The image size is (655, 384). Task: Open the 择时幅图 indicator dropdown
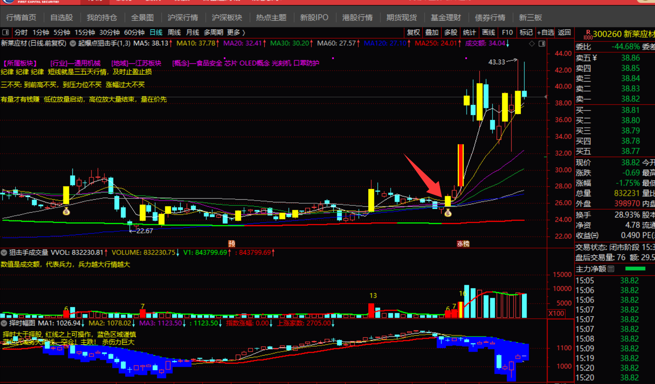4,323
